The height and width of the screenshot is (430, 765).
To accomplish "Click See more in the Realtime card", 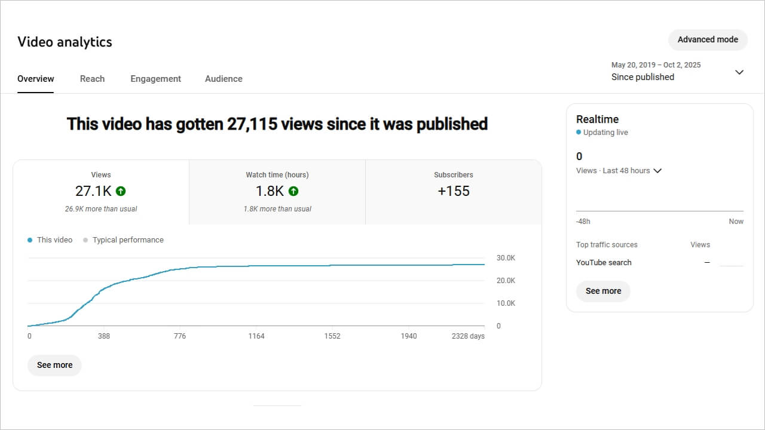I will tap(603, 291).
